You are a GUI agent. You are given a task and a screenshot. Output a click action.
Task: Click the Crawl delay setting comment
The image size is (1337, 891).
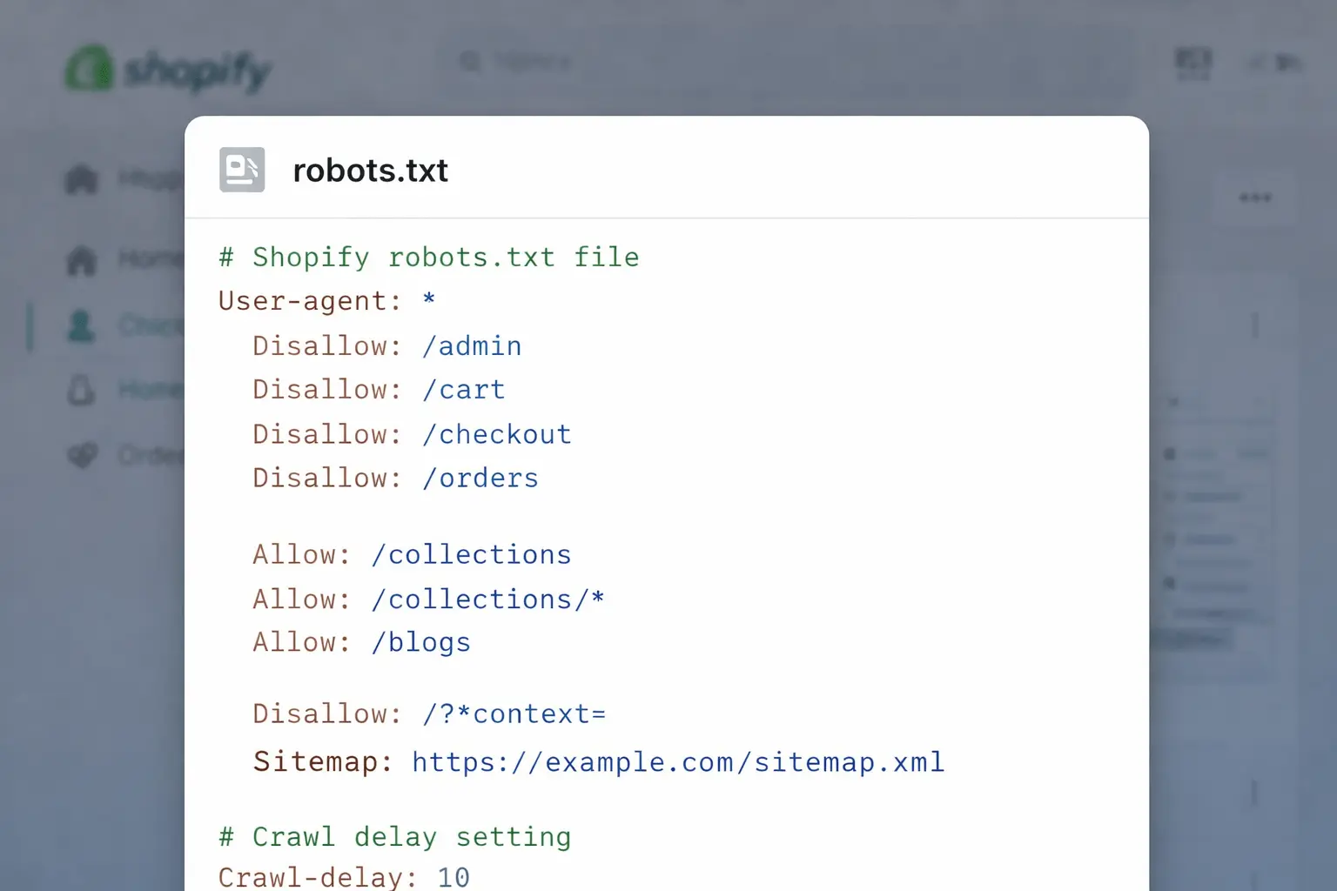[x=393, y=836]
